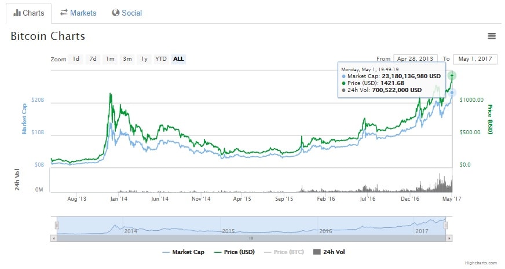The height and width of the screenshot is (269, 505).
Task: Open the Markets tab
Action: [78, 13]
